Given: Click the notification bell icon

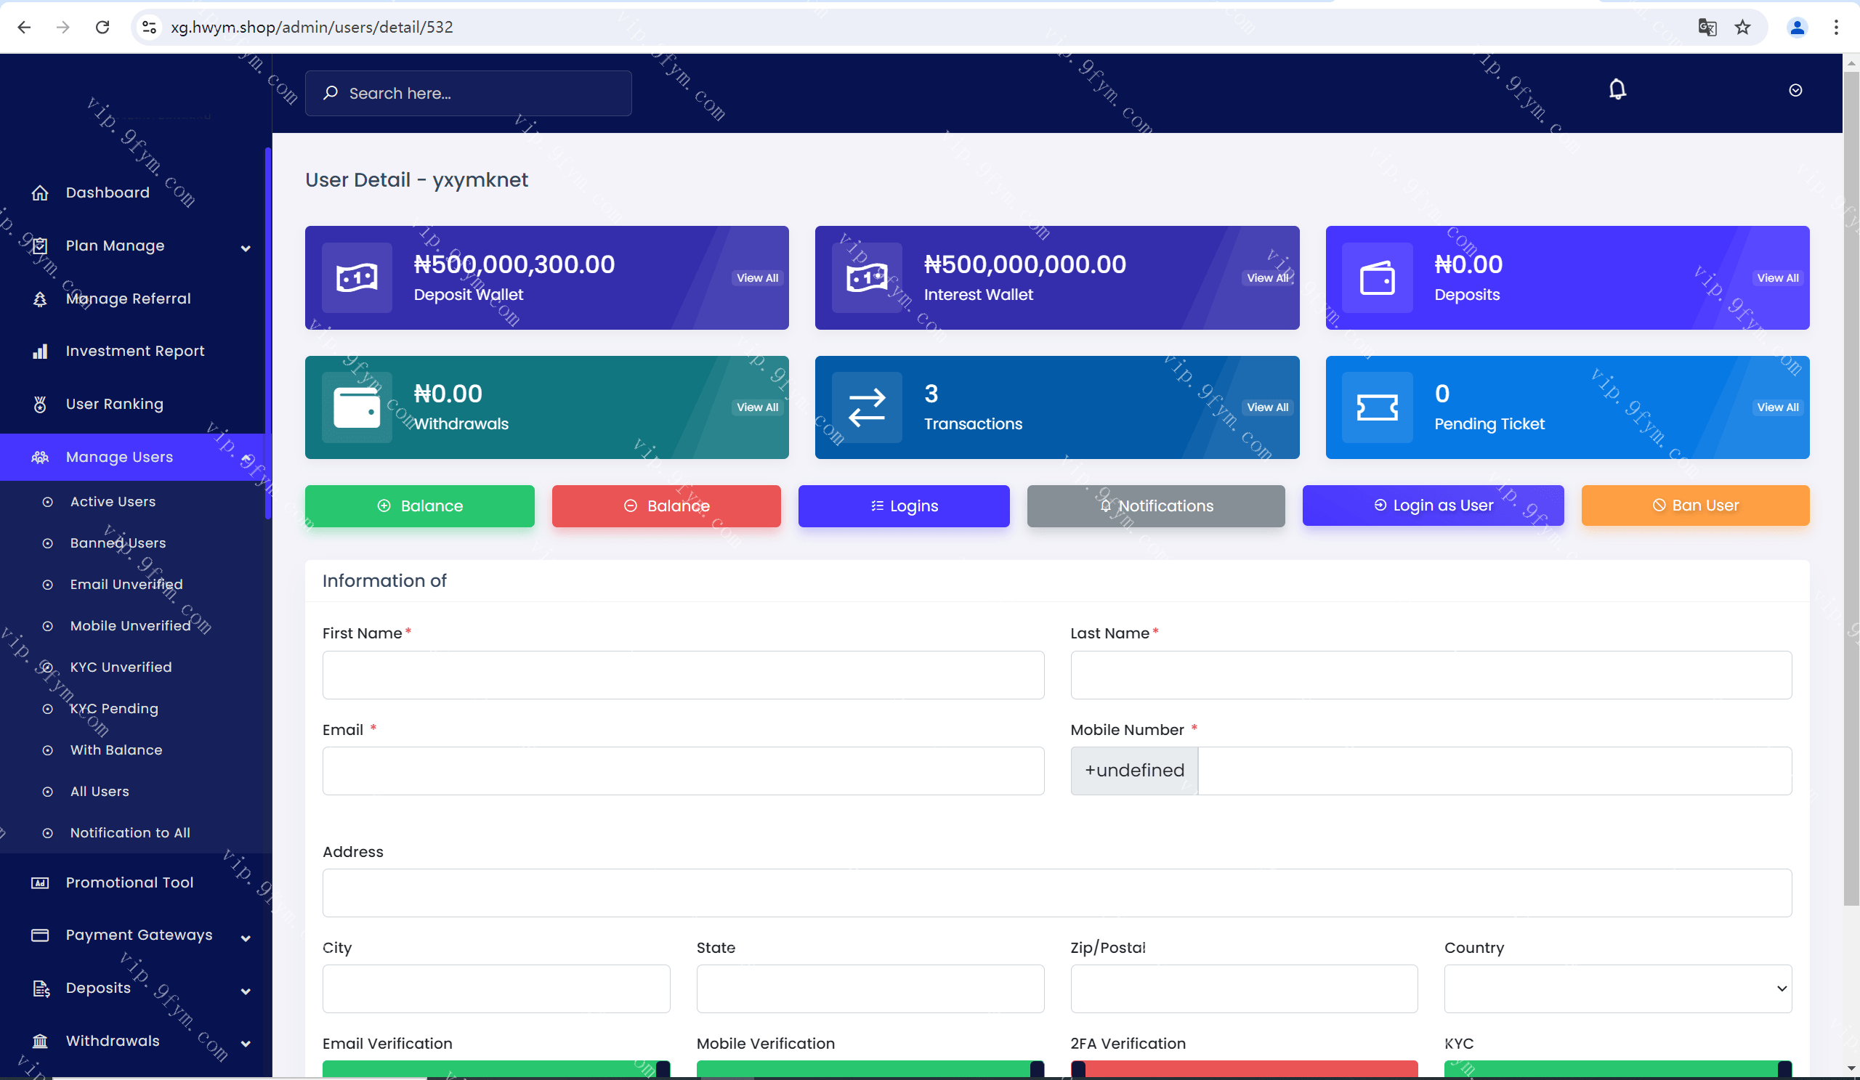Looking at the screenshot, I should (x=1617, y=89).
